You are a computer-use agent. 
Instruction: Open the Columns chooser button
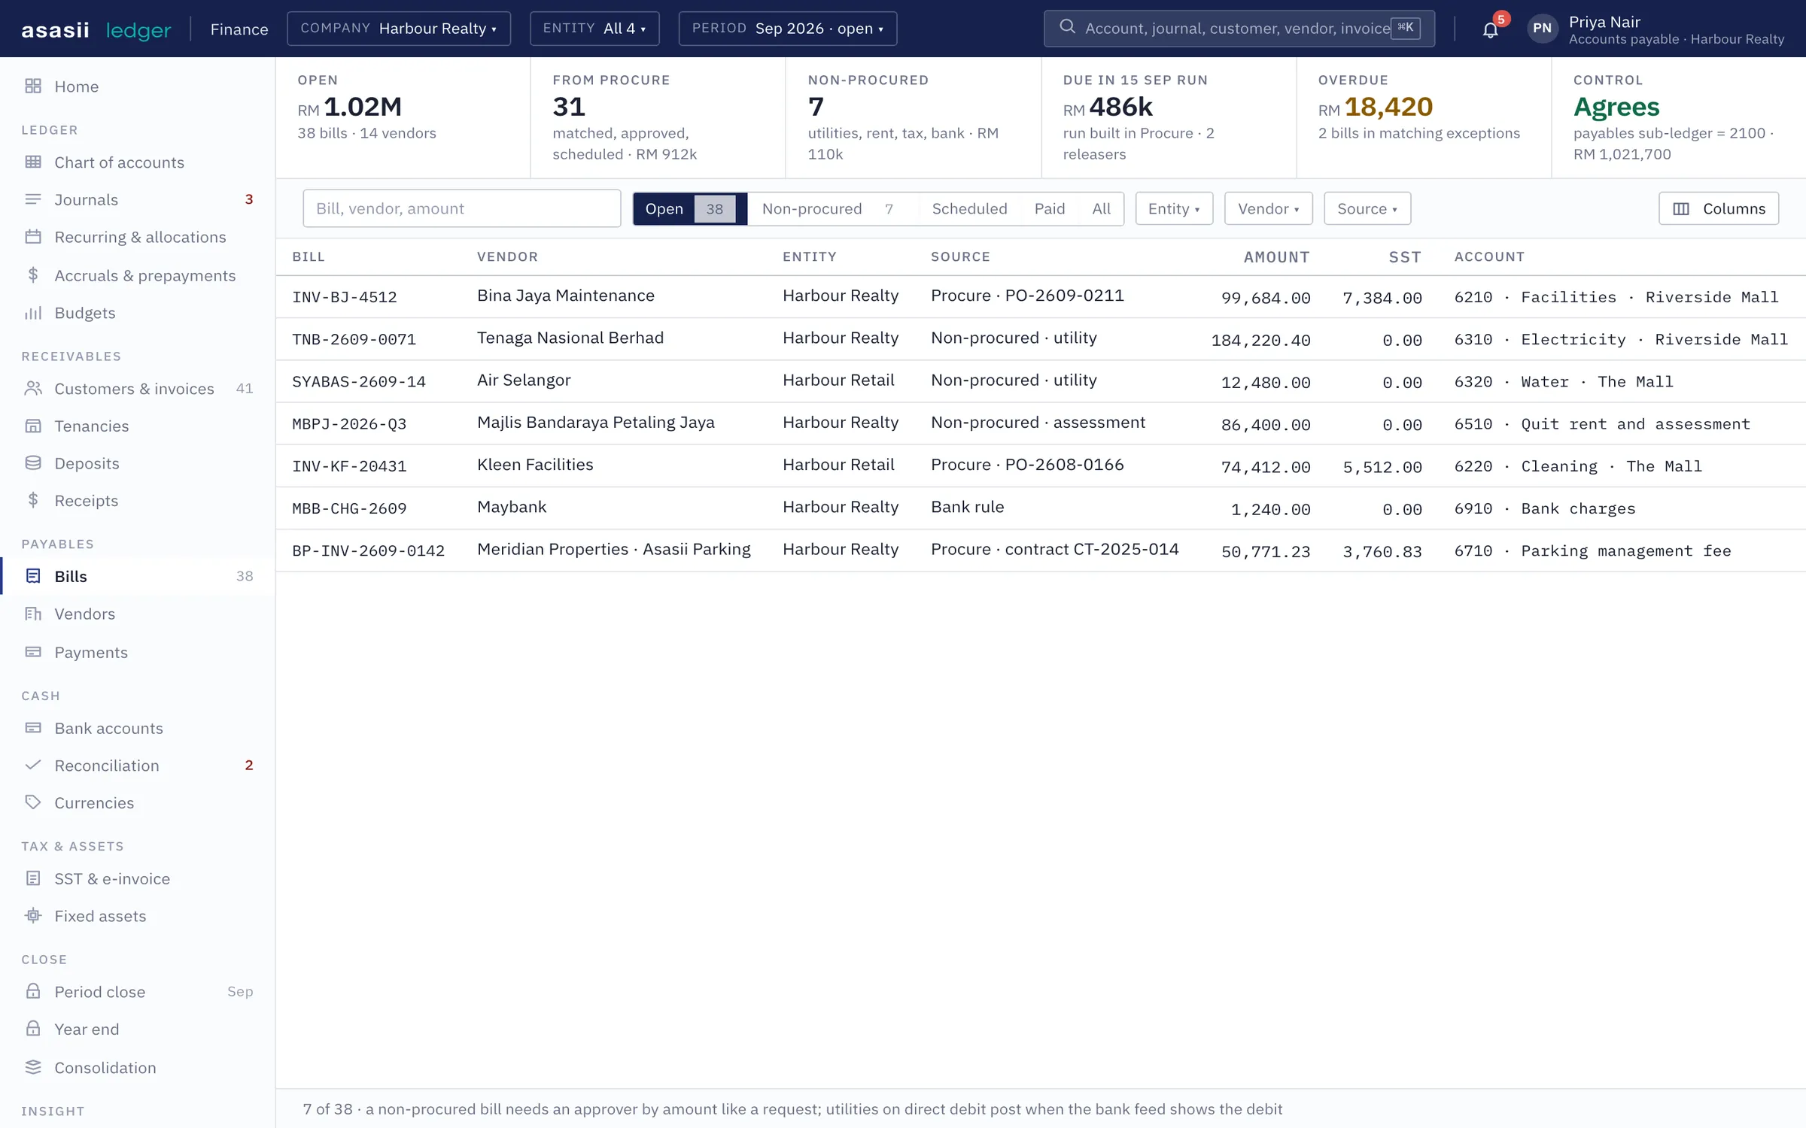1719,208
